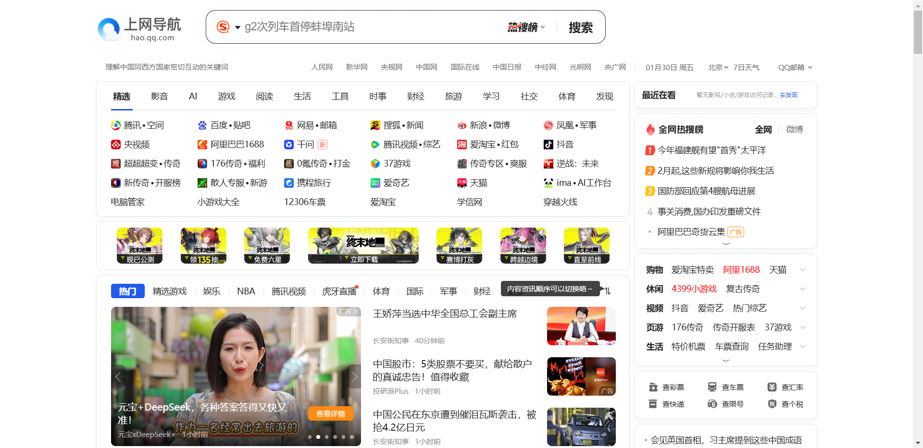Open 携程旅行 travel icon
Screen dimensions: 923x448
pyautogui.click(x=289, y=182)
